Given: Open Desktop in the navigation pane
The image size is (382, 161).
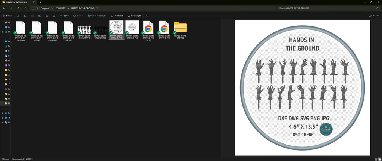Looking at the screenshot, I should pyautogui.click(x=7, y=41).
